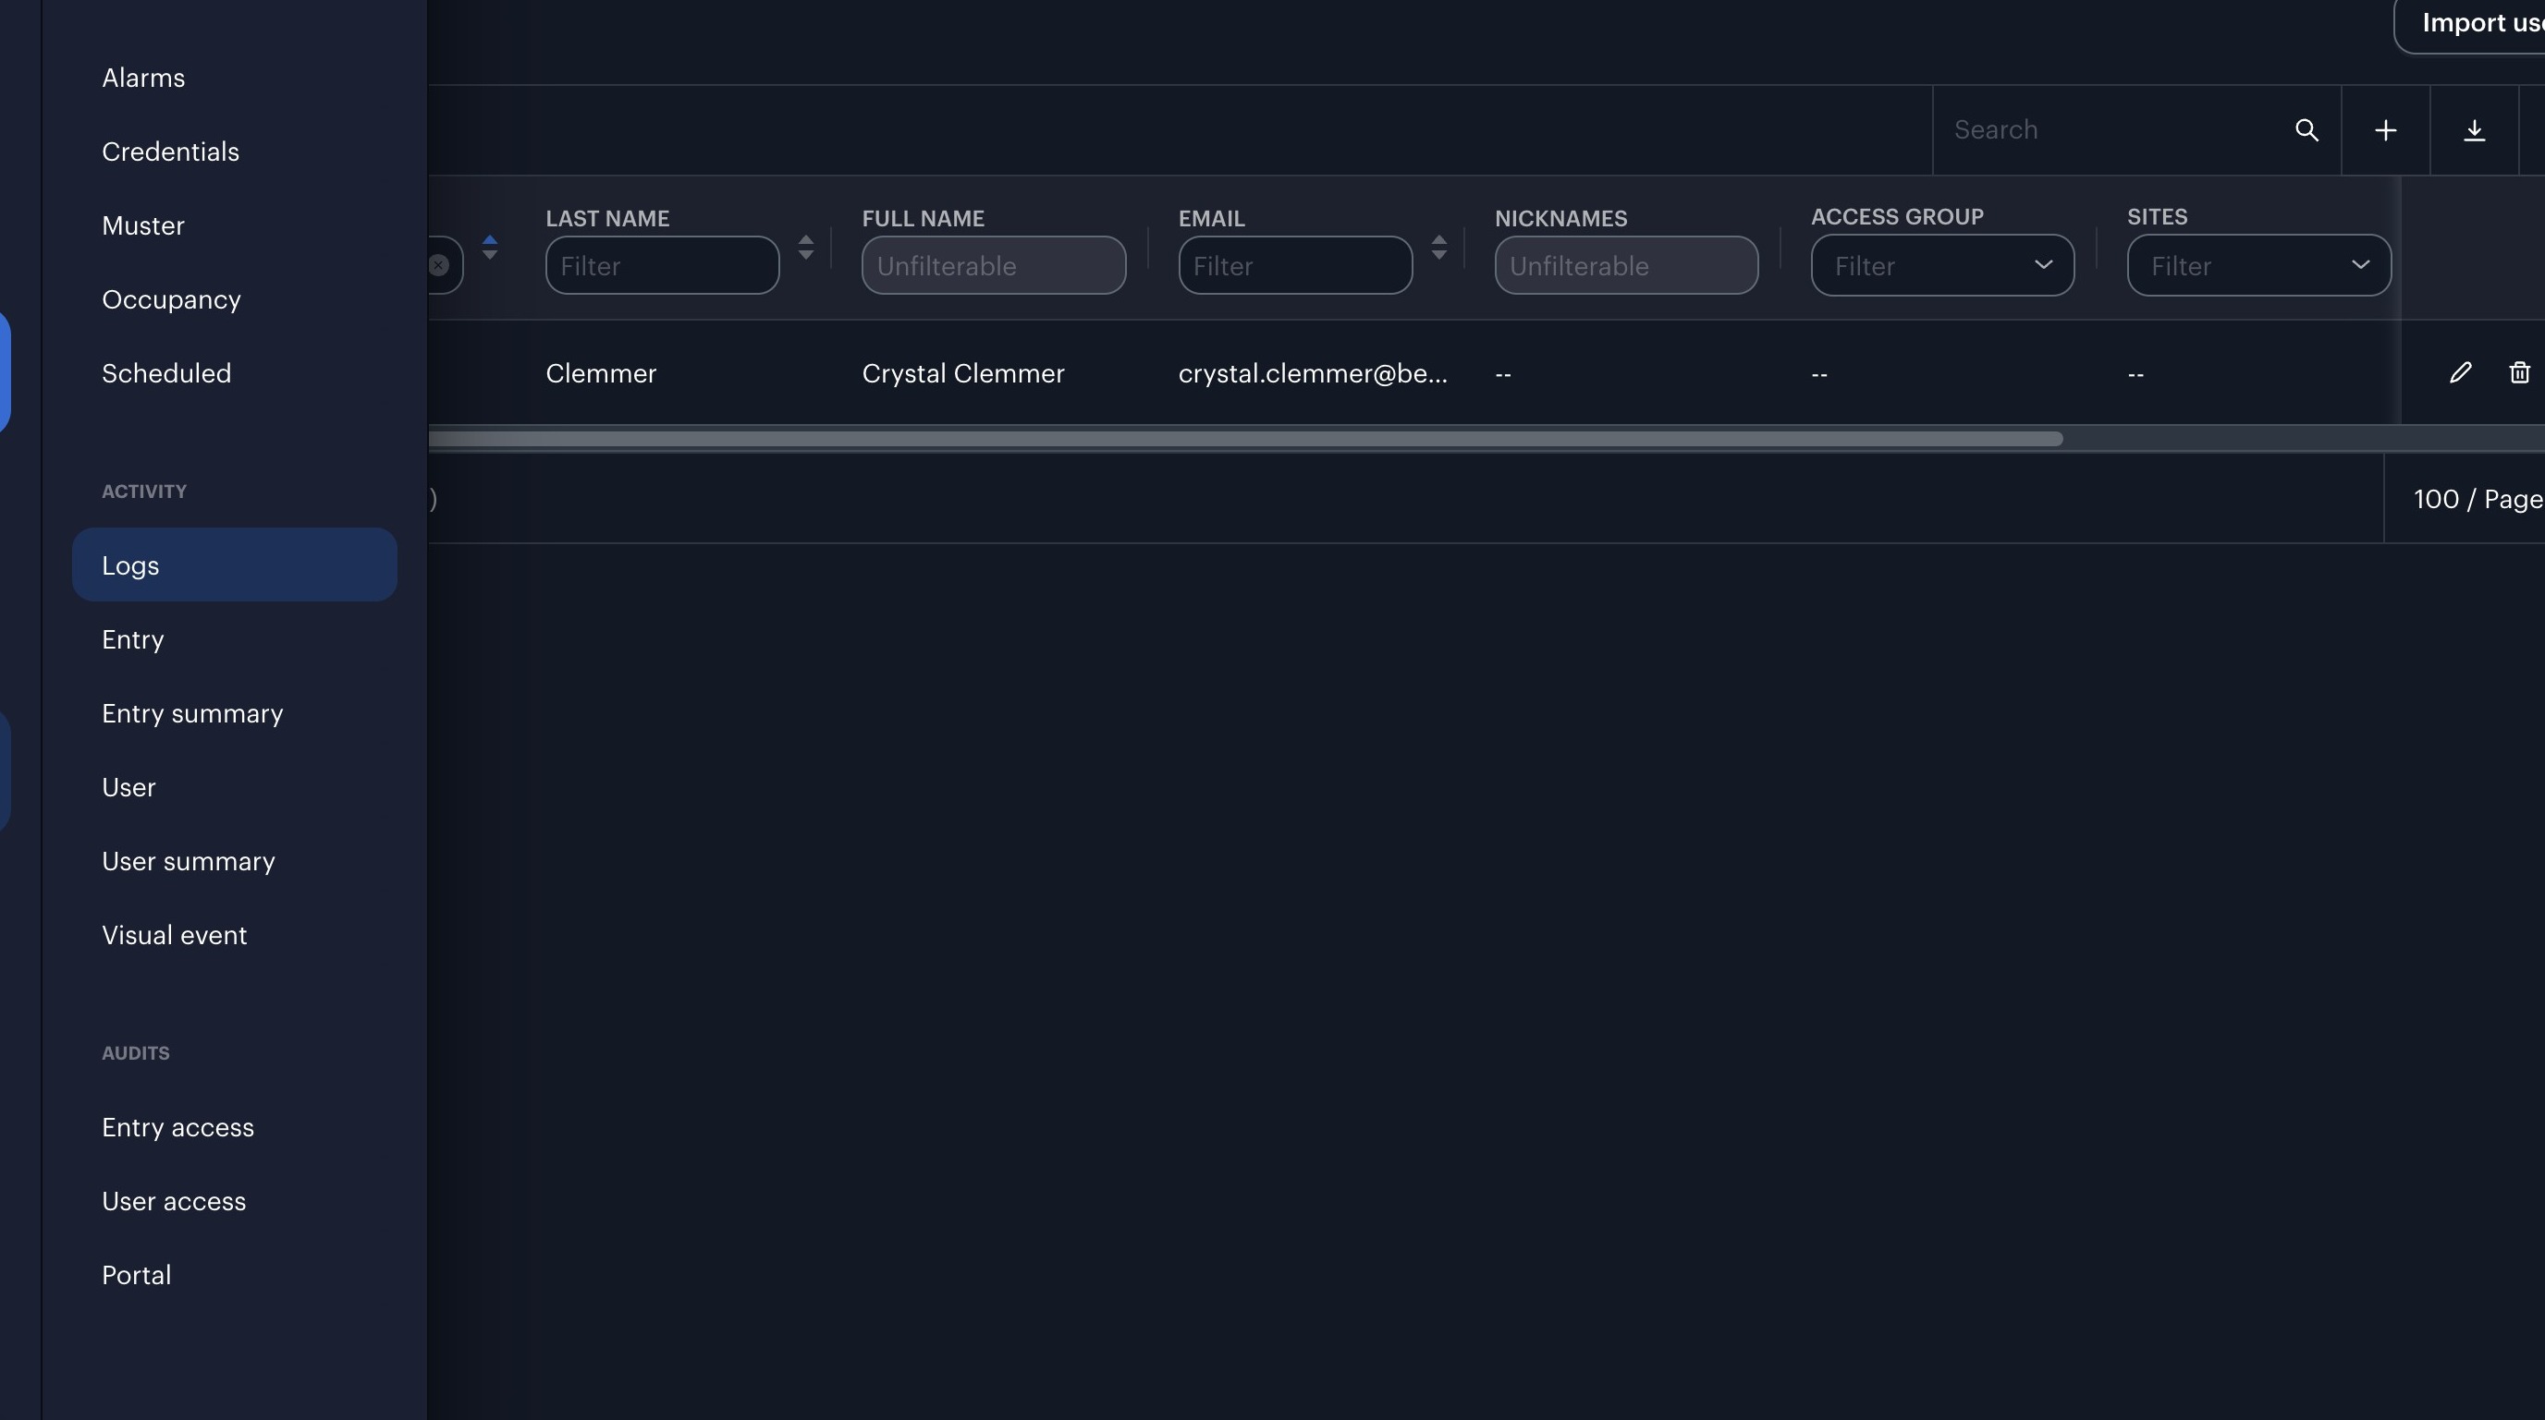This screenshot has height=1420, width=2545.
Task: Click the search magnifier icon
Action: tap(2306, 129)
